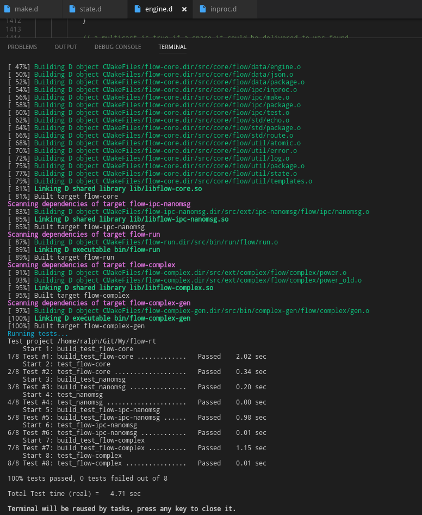Click line number 1413 in the editor gutter
Screen dimensions: 422x515
click(x=14, y=29)
